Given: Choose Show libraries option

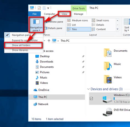Looking at the screenshot, I should tap(24, 50).
